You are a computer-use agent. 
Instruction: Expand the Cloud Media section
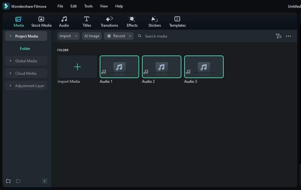(x=10, y=73)
